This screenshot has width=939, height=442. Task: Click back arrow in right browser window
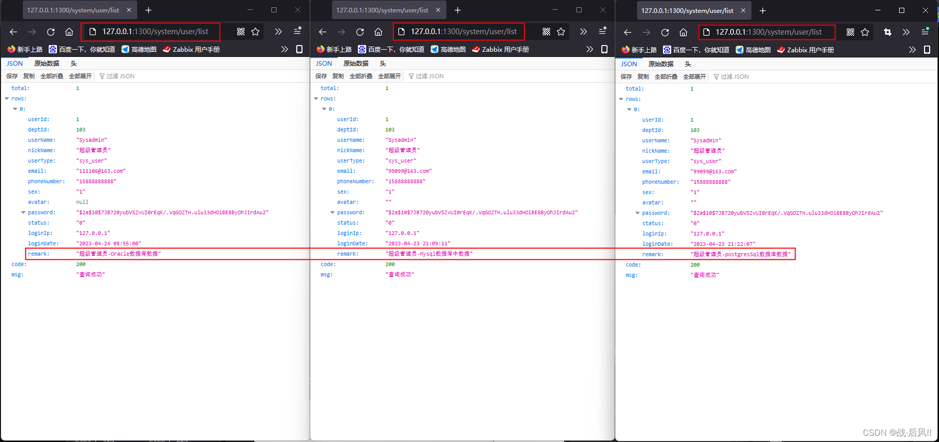click(628, 33)
